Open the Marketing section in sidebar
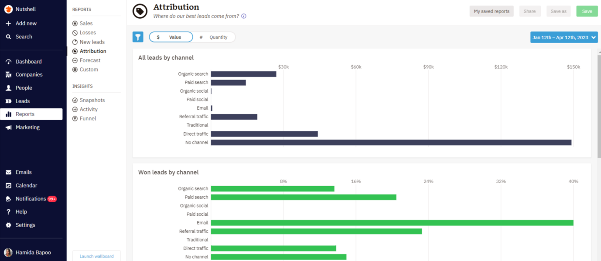The image size is (601, 261). click(28, 127)
